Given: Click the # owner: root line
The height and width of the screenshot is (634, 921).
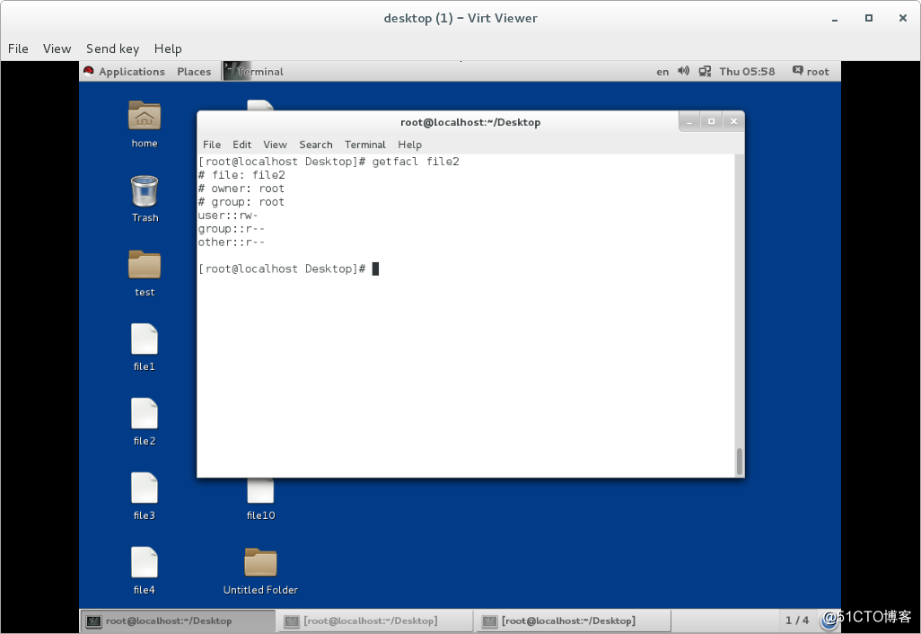Looking at the screenshot, I should 241,189.
